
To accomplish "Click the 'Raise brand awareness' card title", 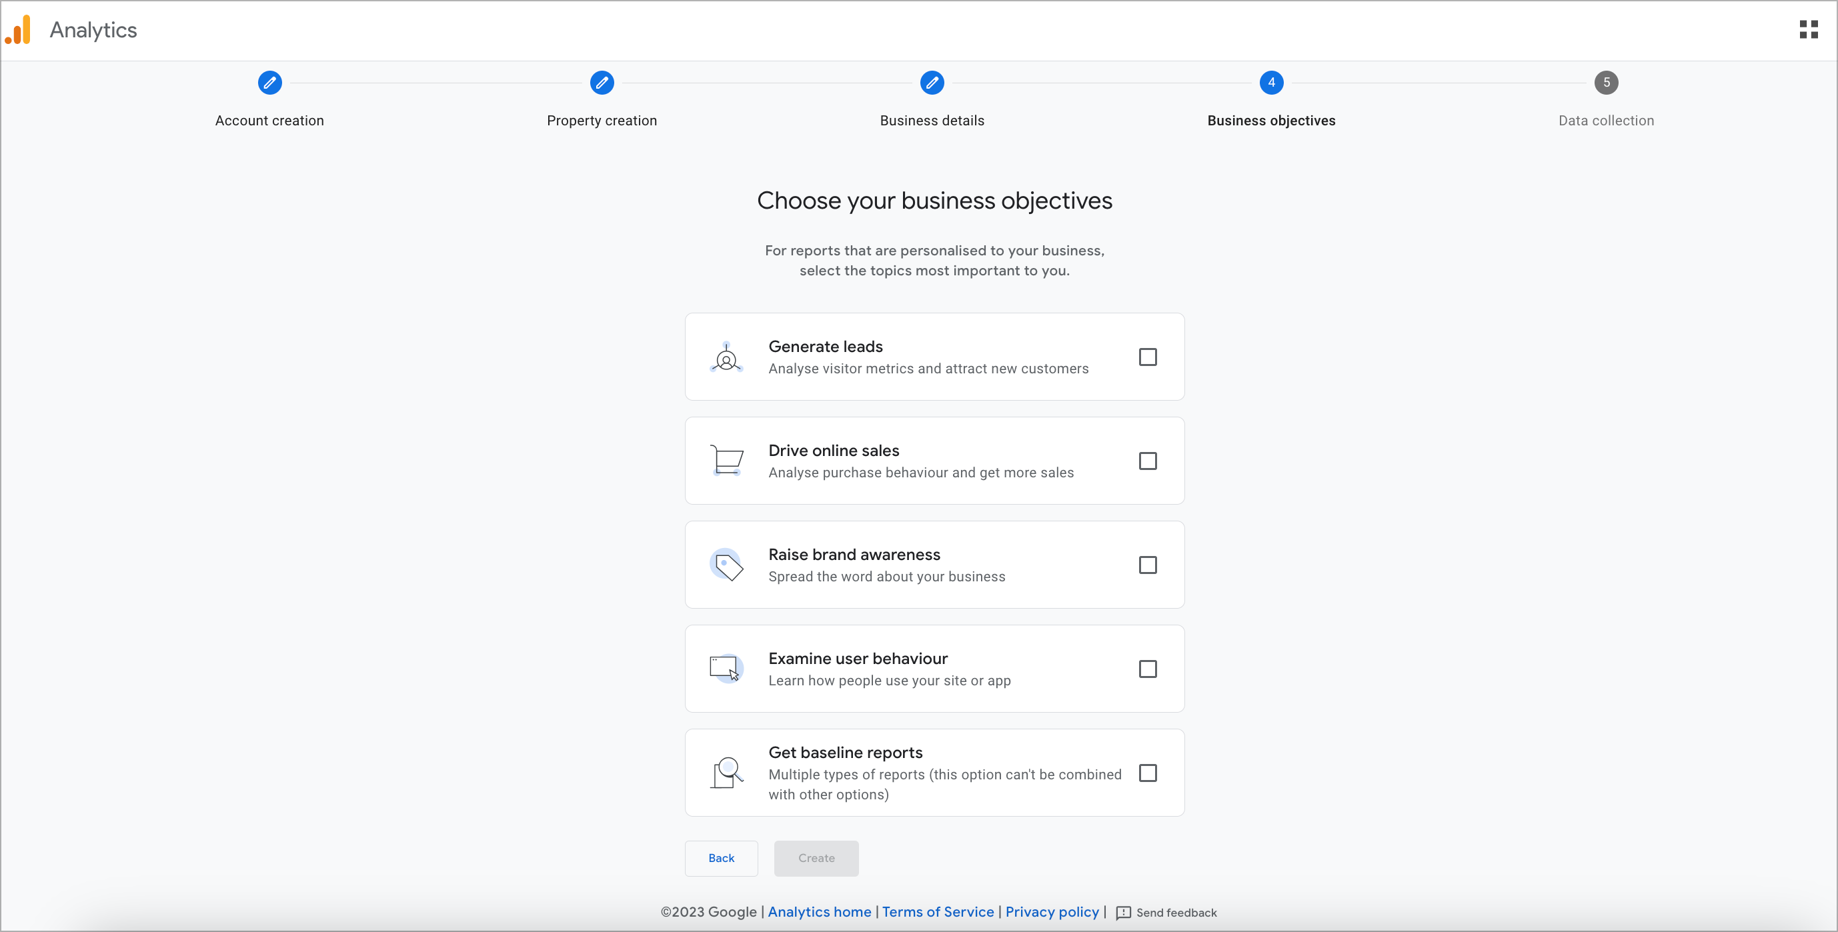I will tap(854, 555).
